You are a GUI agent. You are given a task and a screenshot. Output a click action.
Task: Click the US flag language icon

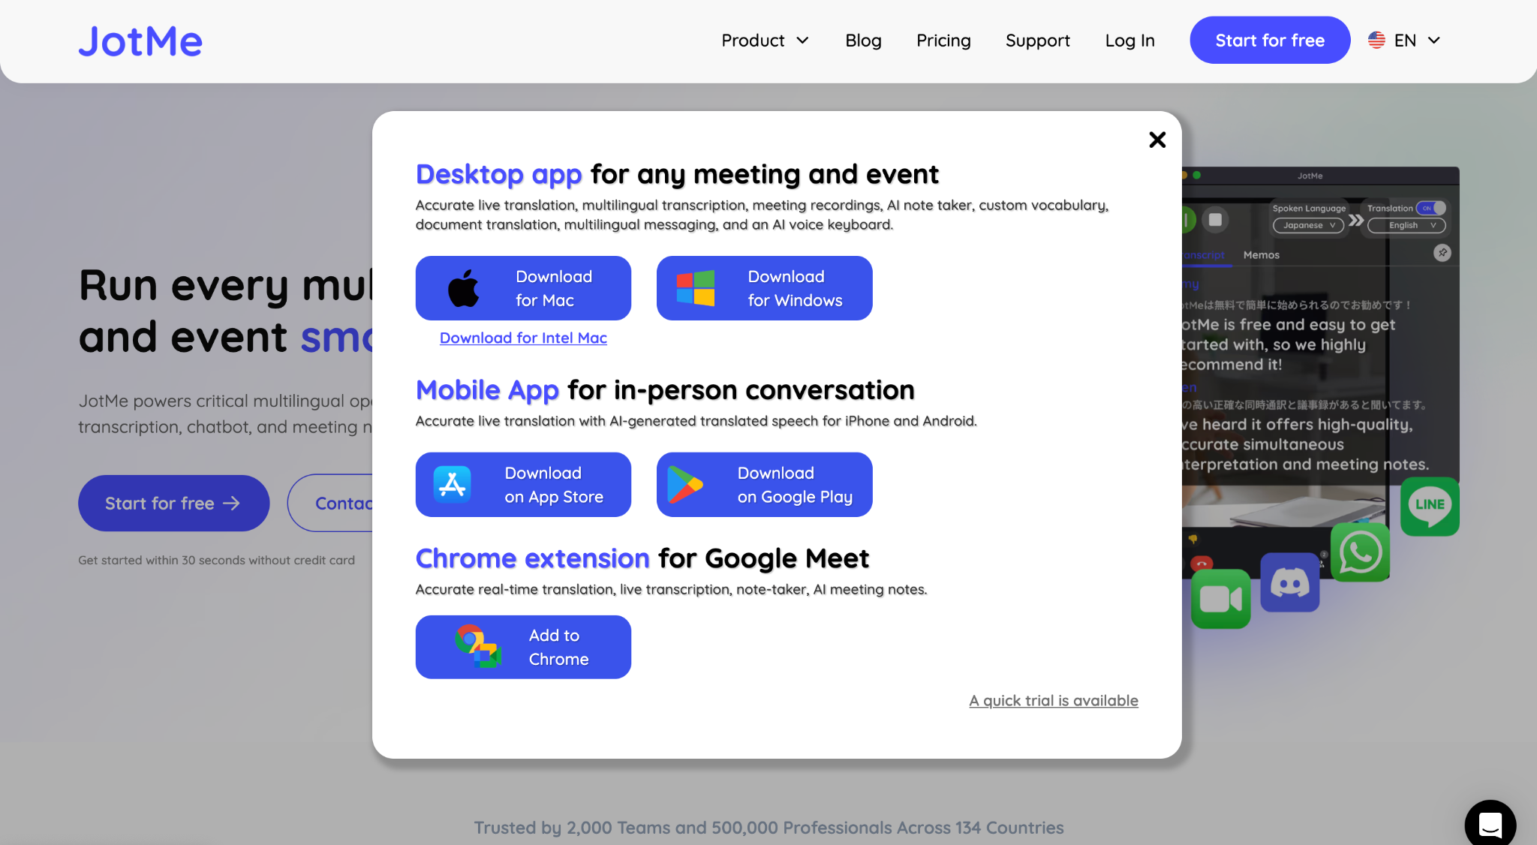point(1376,41)
